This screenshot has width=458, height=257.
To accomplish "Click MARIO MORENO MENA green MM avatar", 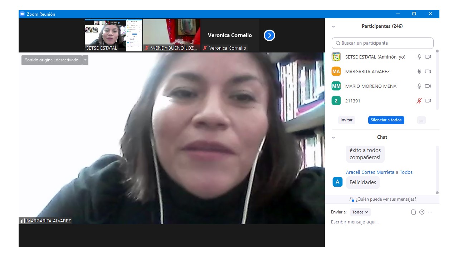I will 336,86.
